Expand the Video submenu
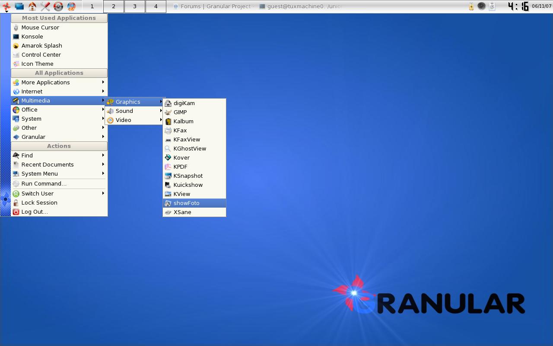The width and height of the screenshot is (553, 346). (134, 120)
